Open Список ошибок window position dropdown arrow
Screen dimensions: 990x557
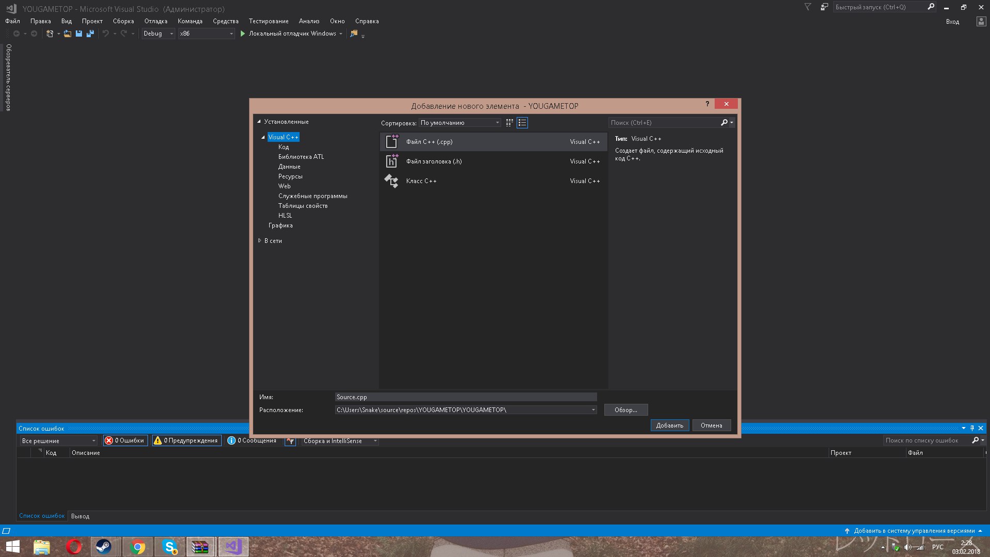click(x=964, y=428)
